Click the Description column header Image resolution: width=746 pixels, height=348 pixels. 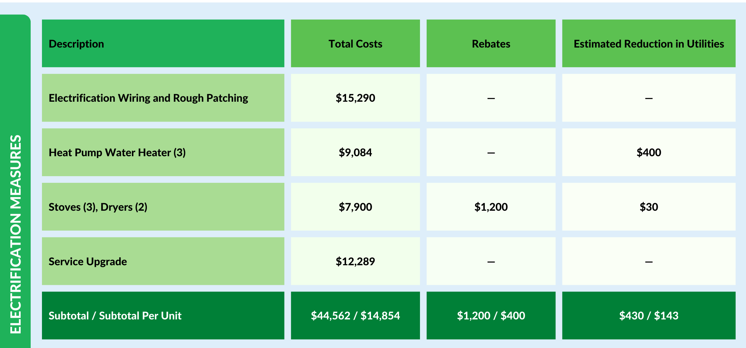coord(163,44)
